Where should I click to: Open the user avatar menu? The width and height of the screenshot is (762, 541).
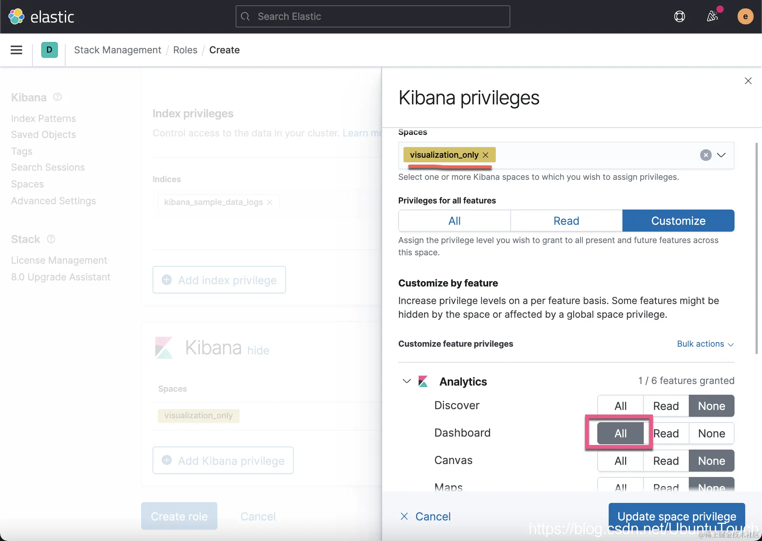745,16
